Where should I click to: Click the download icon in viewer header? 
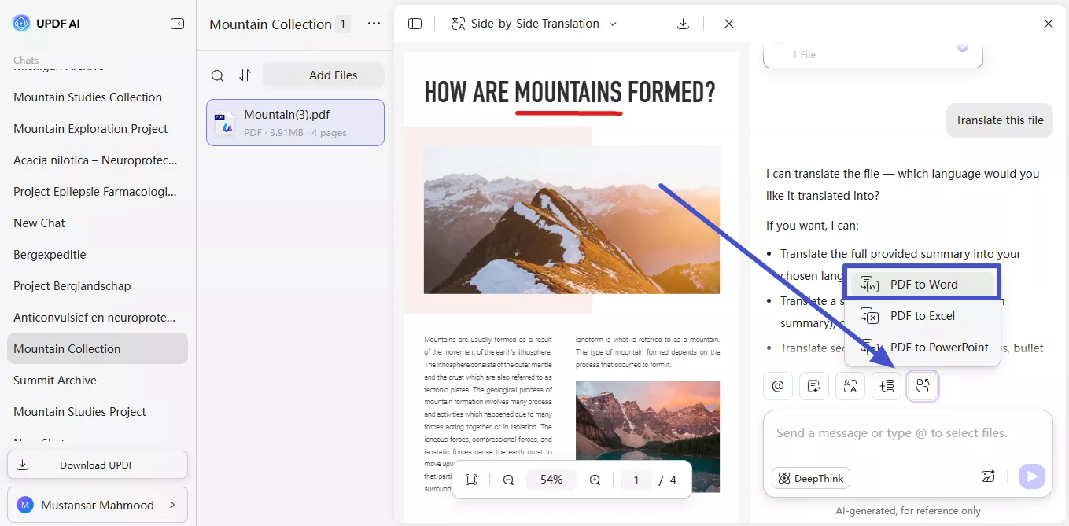coord(683,23)
